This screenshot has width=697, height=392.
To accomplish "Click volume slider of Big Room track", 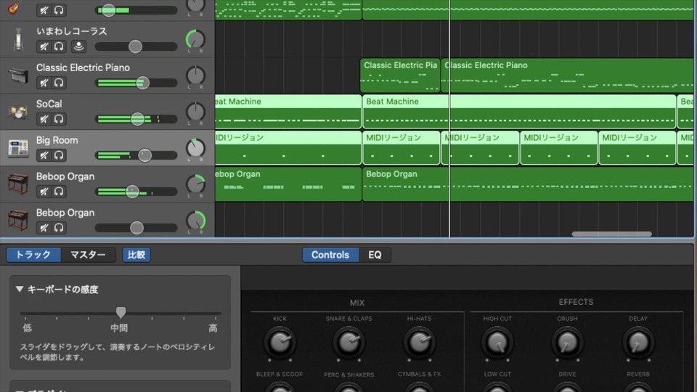I will click(144, 155).
